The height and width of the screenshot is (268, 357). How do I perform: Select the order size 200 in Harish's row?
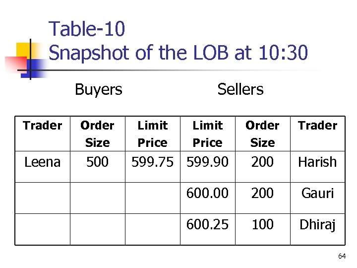coord(262,162)
